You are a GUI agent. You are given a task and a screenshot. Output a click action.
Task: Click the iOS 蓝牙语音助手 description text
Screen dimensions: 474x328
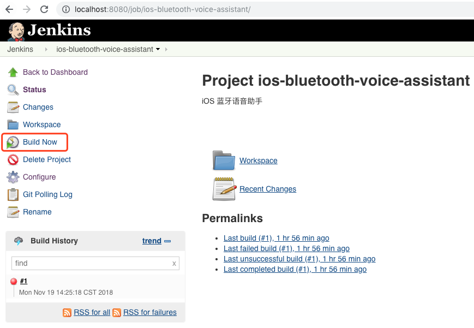point(232,101)
